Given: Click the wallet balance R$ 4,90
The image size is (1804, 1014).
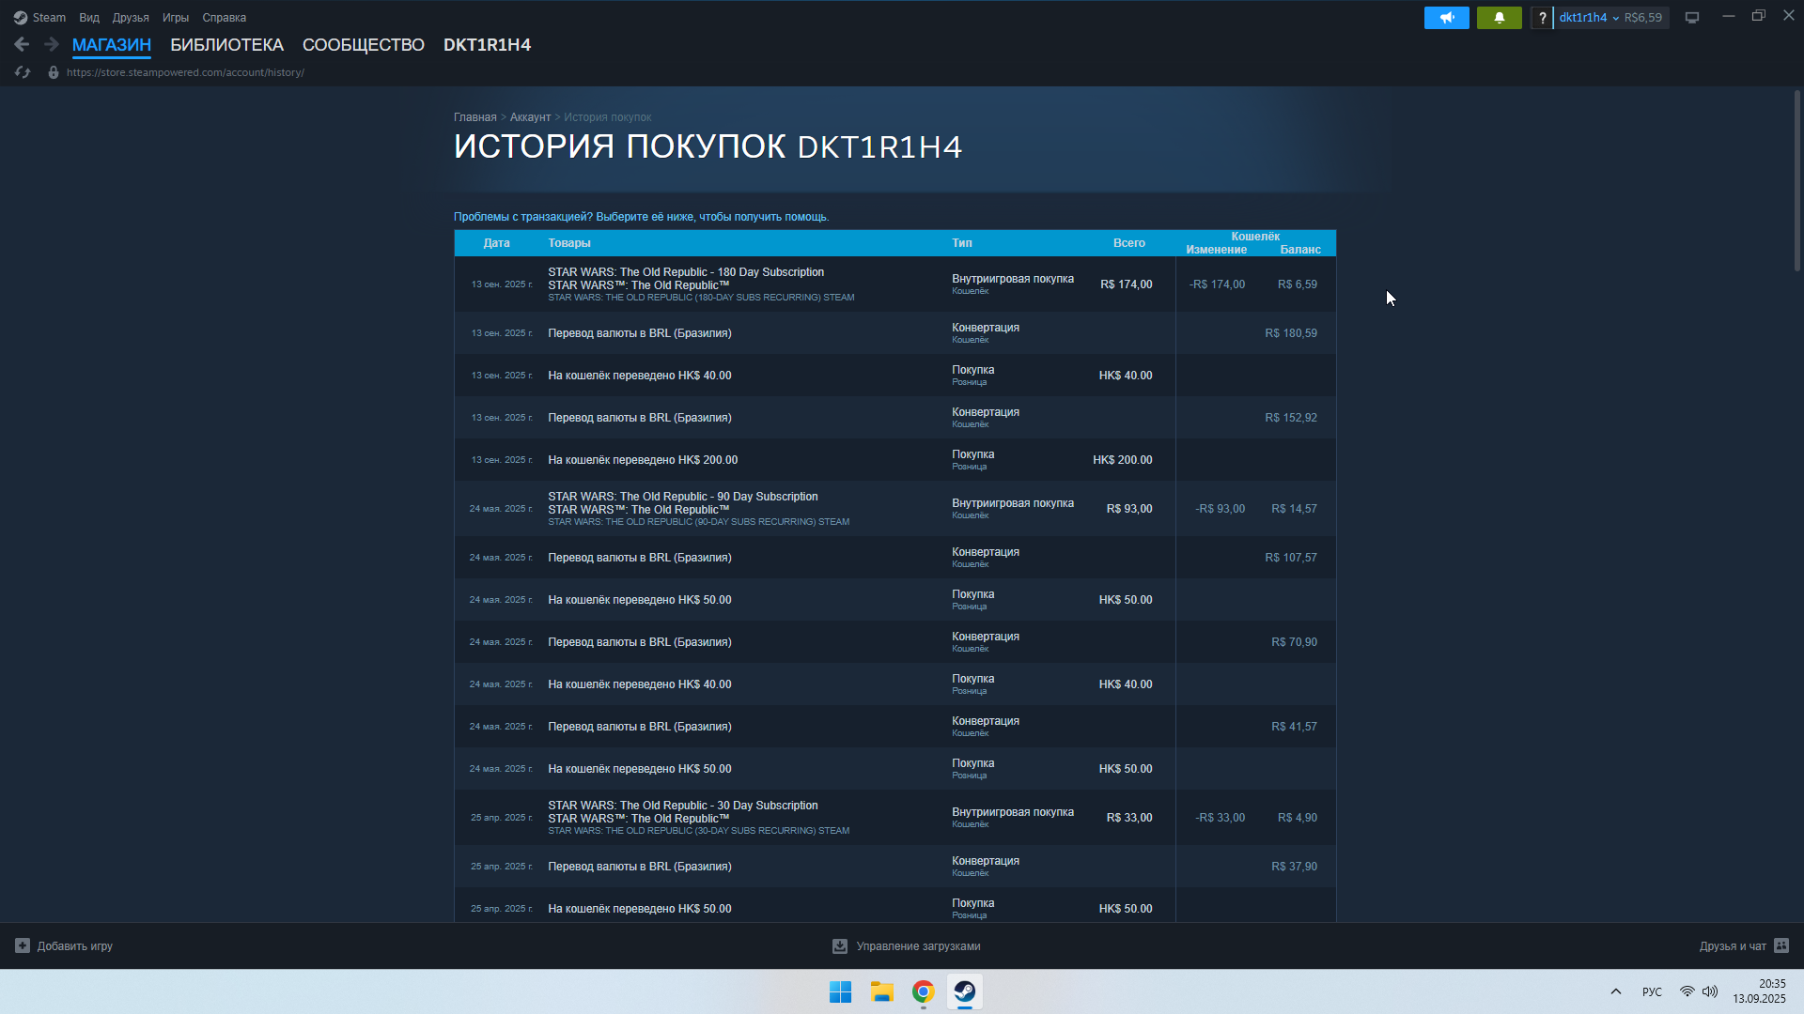Looking at the screenshot, I should tap(1298, 818).
